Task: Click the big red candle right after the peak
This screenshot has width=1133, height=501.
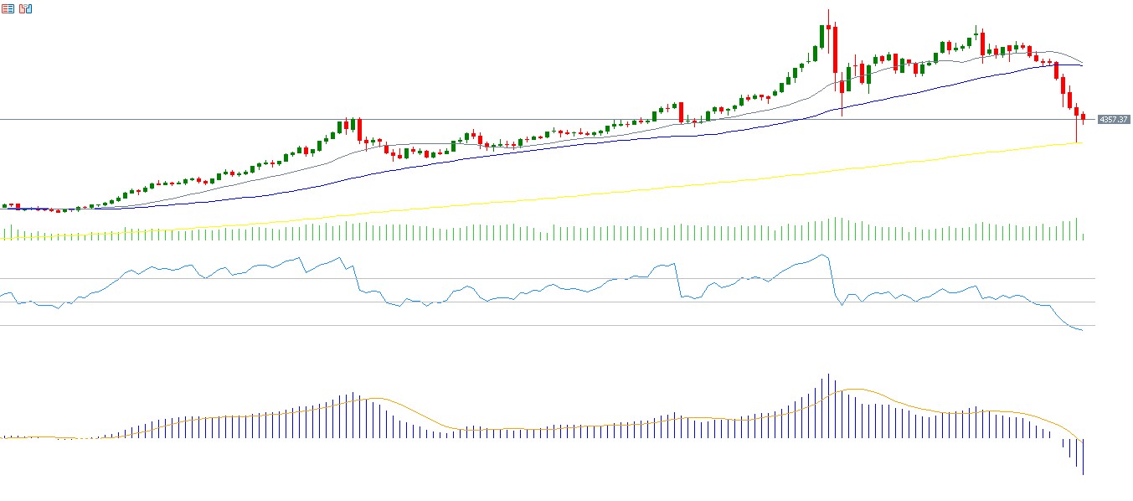Action: (x=835, y=50)
